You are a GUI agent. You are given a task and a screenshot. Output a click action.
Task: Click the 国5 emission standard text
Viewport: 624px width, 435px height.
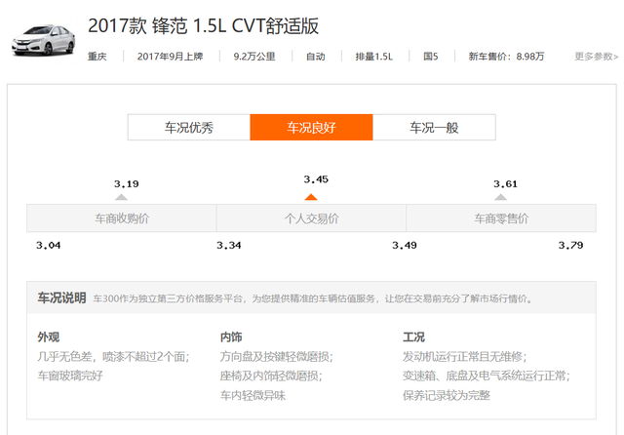pos(431,57)
